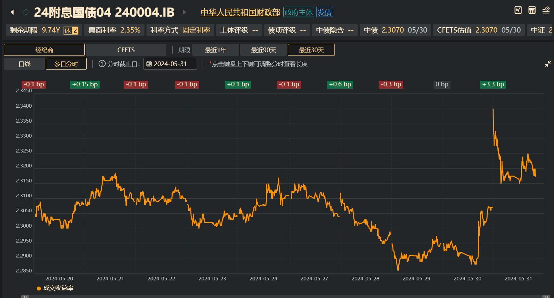Open the bond calculator icon
The height and width of the screenshot is (298, 554).
tap(532, 10)
